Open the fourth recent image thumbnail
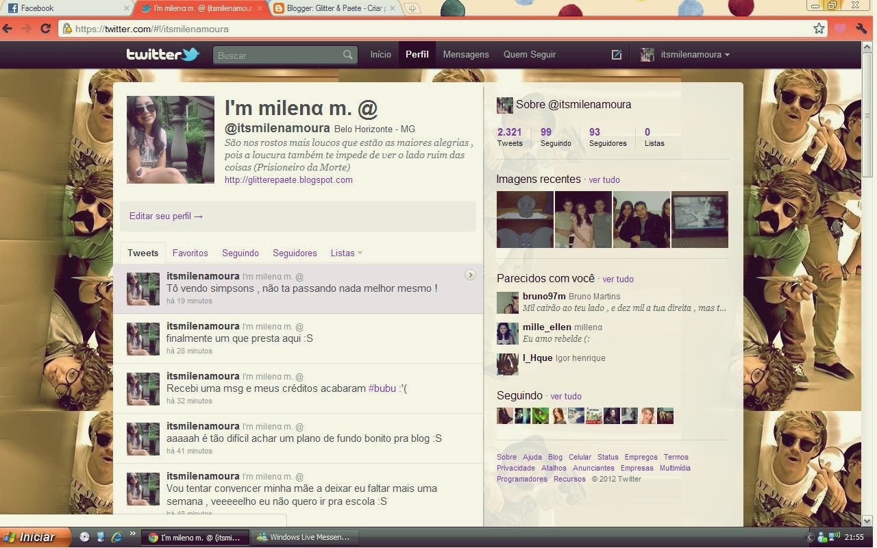The width and height of the screenshot is (877, 548). pos(700,219)
